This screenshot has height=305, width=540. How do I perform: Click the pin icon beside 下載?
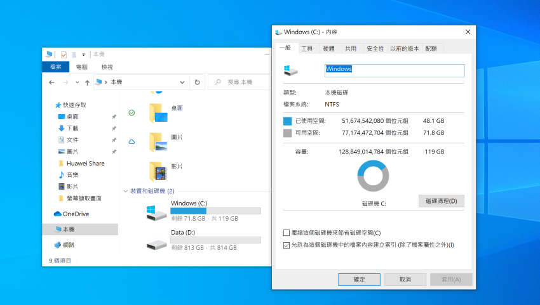(114, 129)
